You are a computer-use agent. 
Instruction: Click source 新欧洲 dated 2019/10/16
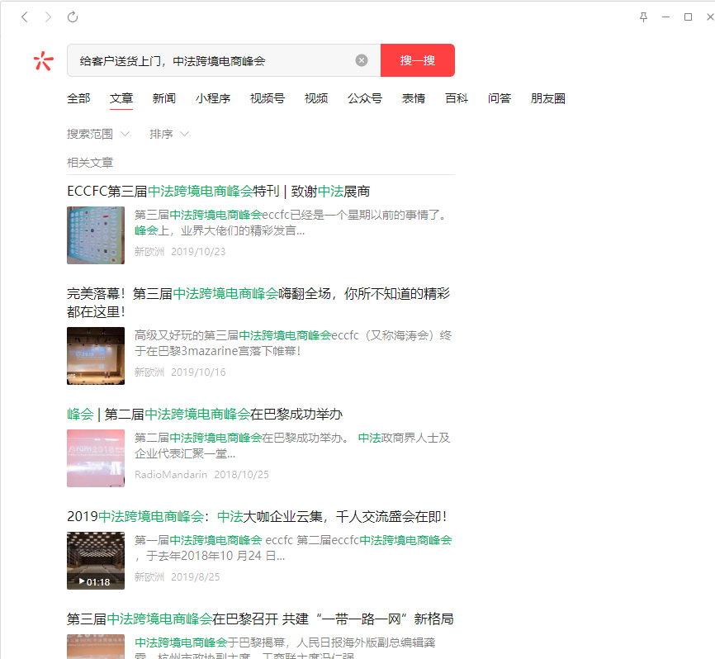tap(149, 372)
